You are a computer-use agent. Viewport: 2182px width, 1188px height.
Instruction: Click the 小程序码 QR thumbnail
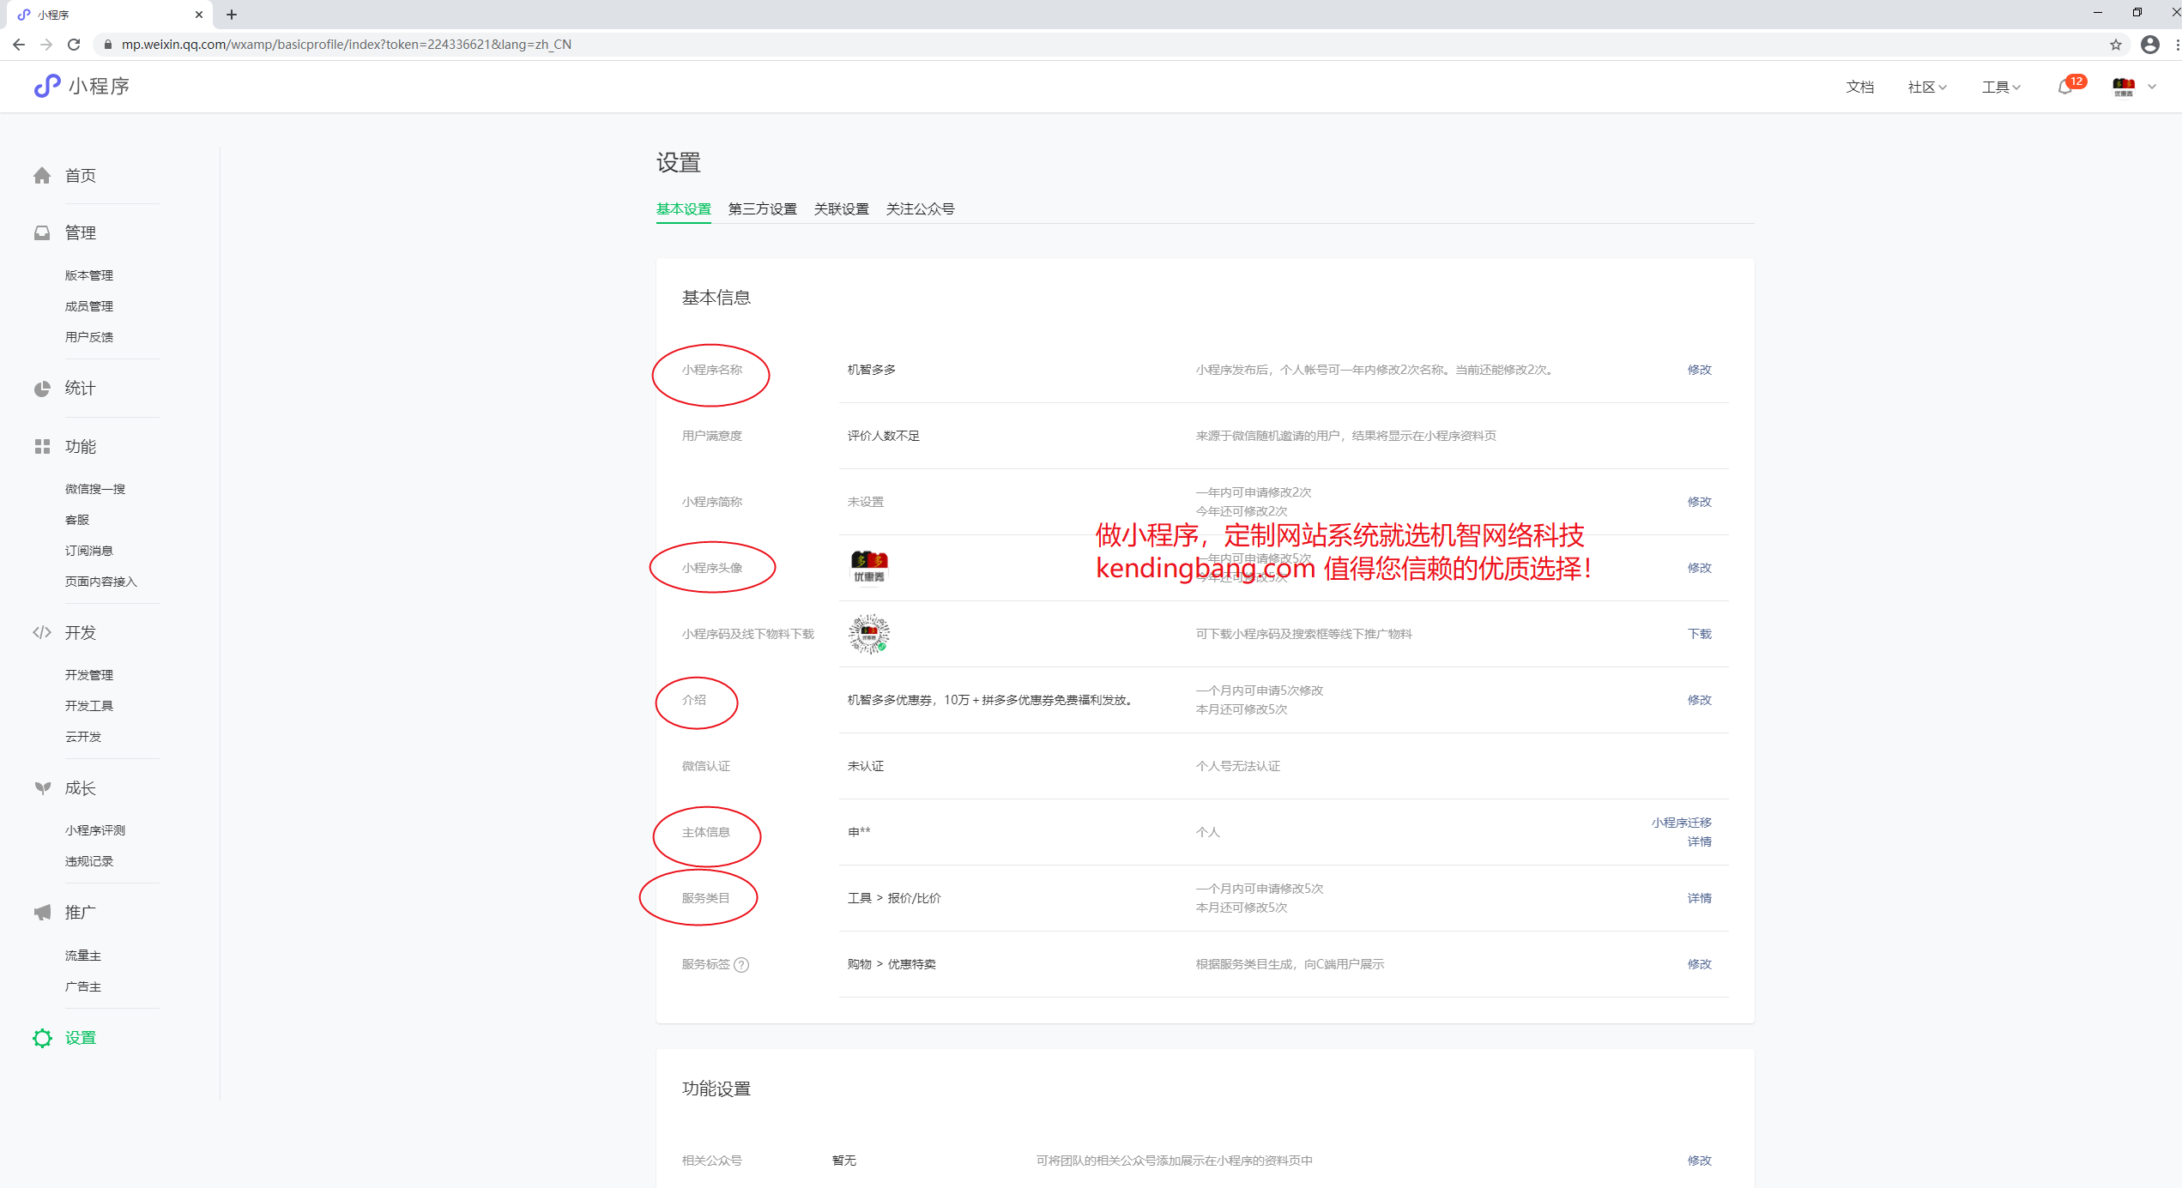point(868,634)
